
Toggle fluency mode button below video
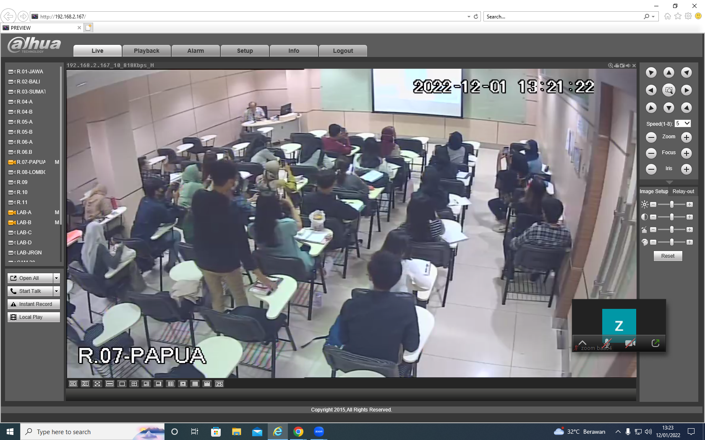click(85, 384)
